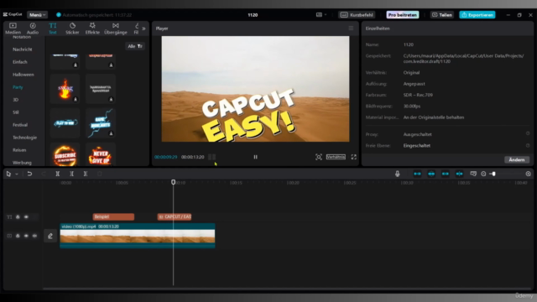Open the Effekte tab
The height and width of the screenshot is (302, 537).
[92, 29]
